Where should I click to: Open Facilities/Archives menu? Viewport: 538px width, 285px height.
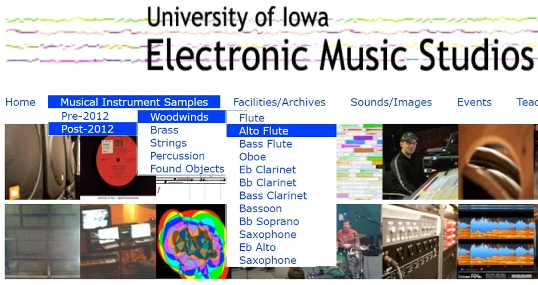280,102
